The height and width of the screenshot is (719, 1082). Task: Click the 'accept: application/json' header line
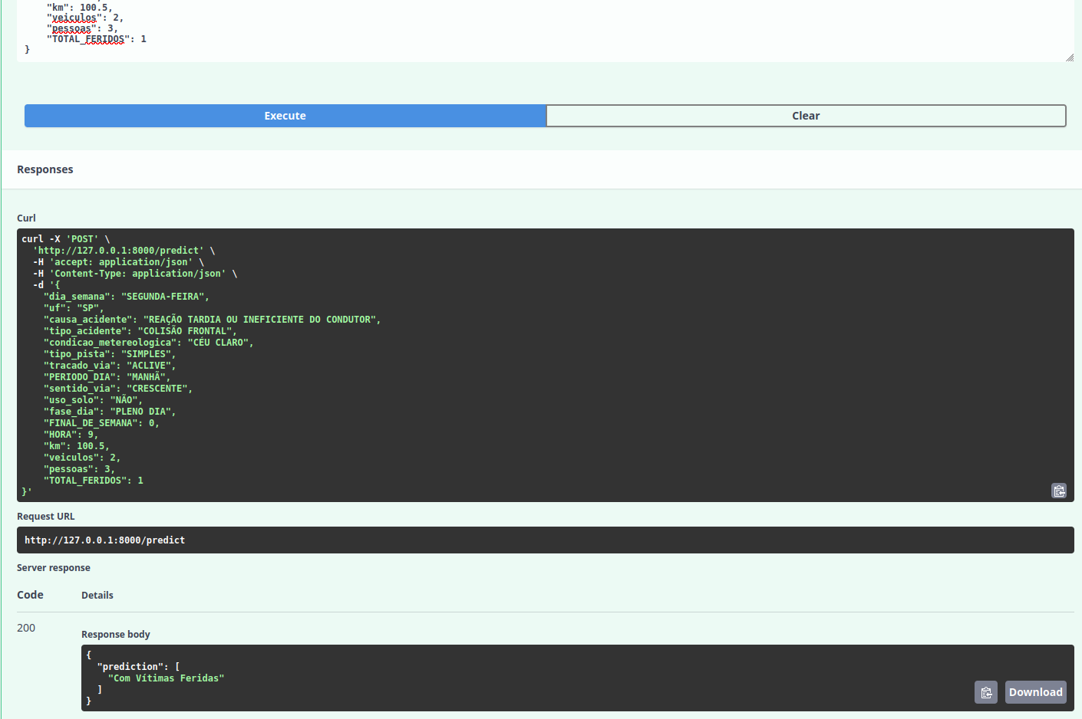[x=118, y=262]
